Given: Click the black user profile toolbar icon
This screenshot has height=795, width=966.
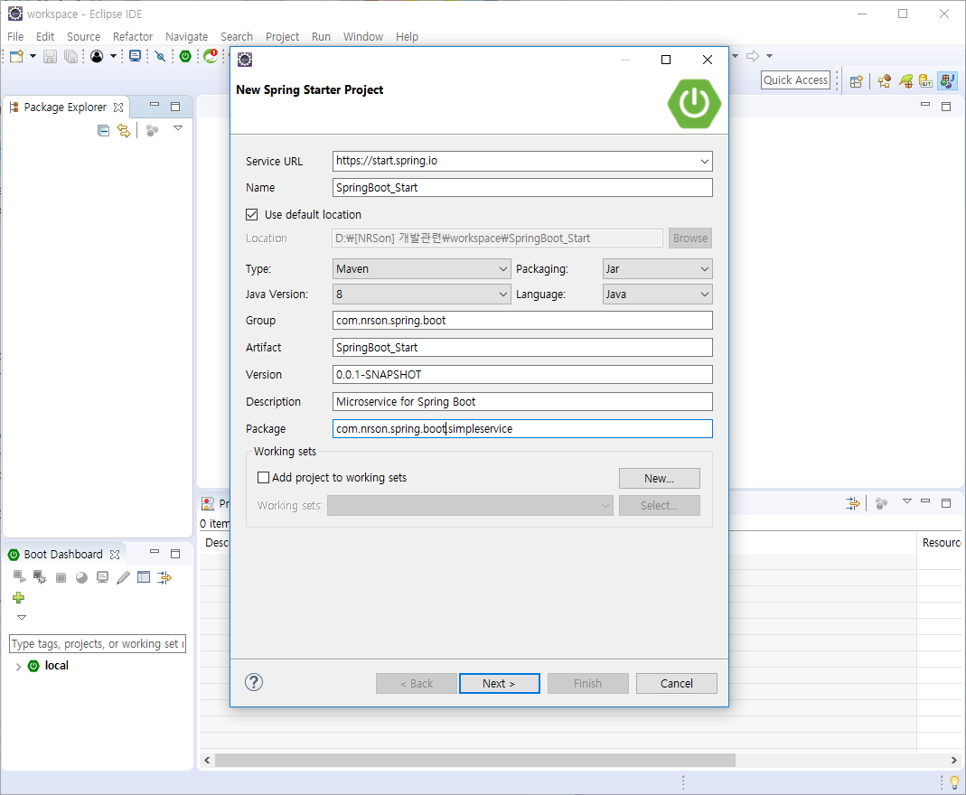Looking at the screenshot, I should click(x=97, y=57).
